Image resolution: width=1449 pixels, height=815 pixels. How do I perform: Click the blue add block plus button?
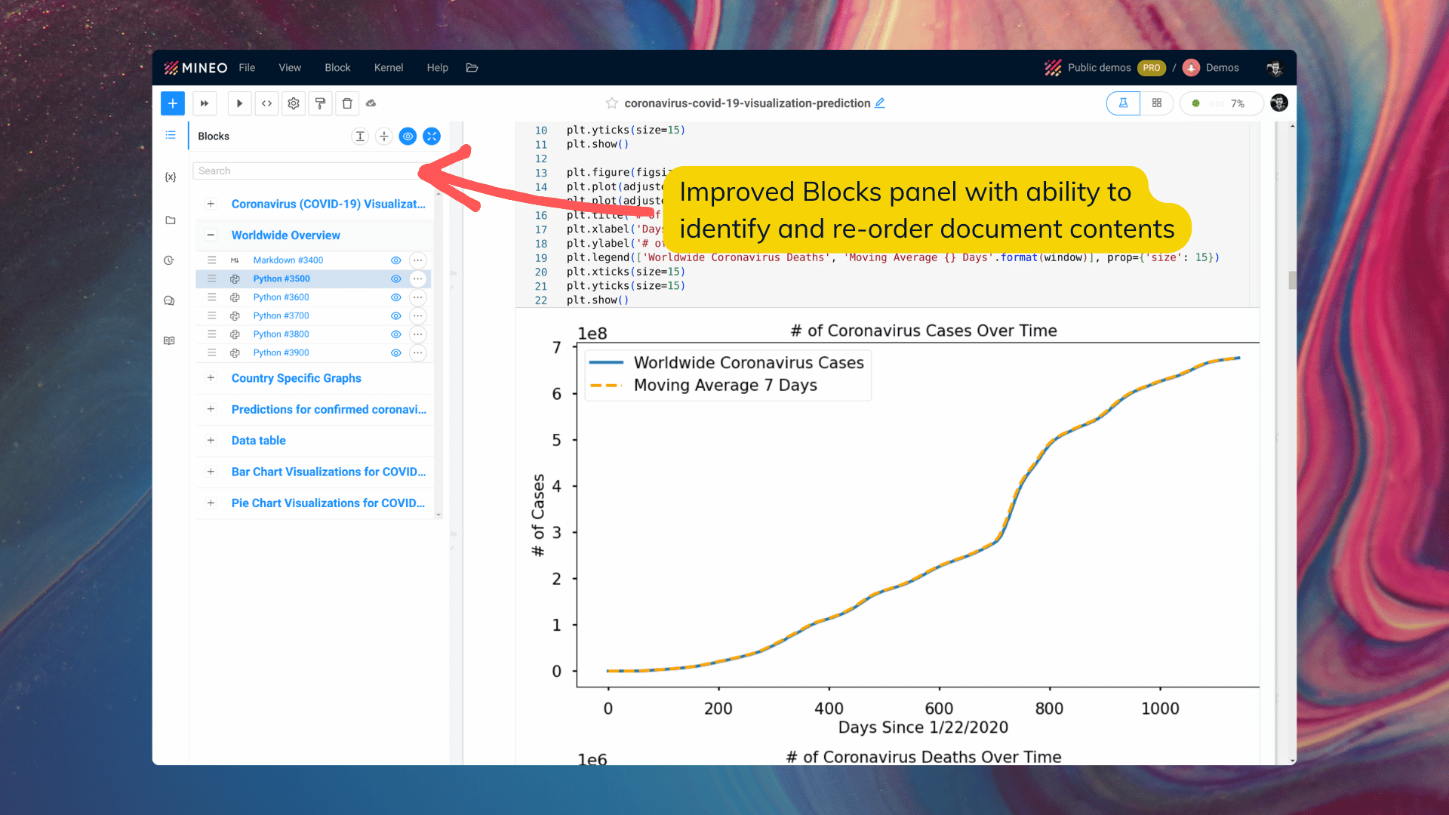click(173, 103)
